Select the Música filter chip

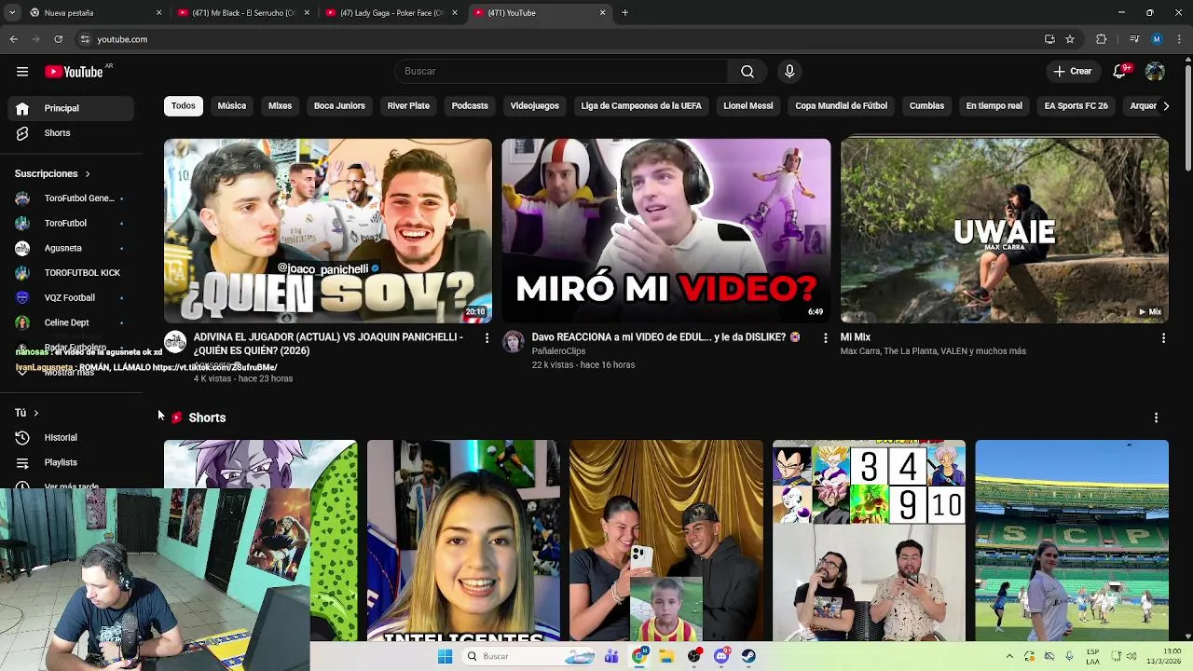point(232,106)
